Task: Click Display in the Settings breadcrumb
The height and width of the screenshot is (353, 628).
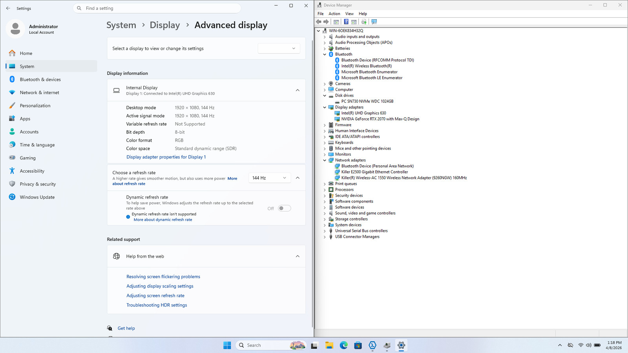Action: click(x=165, y=25)
